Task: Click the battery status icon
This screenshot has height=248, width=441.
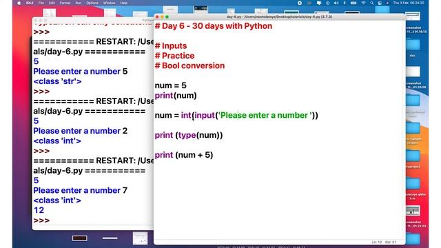Action: tap(353, 3)
